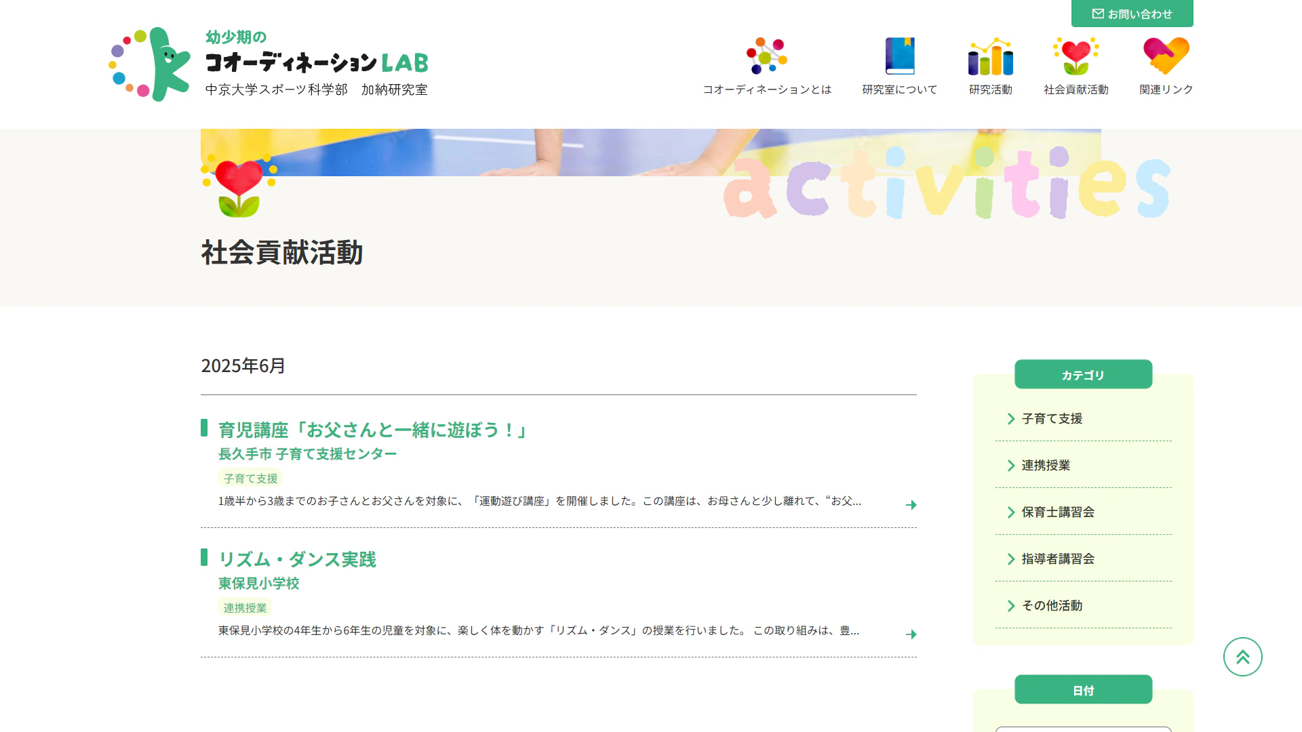Click the bar chart icon 研究活動

coord(990,56)
